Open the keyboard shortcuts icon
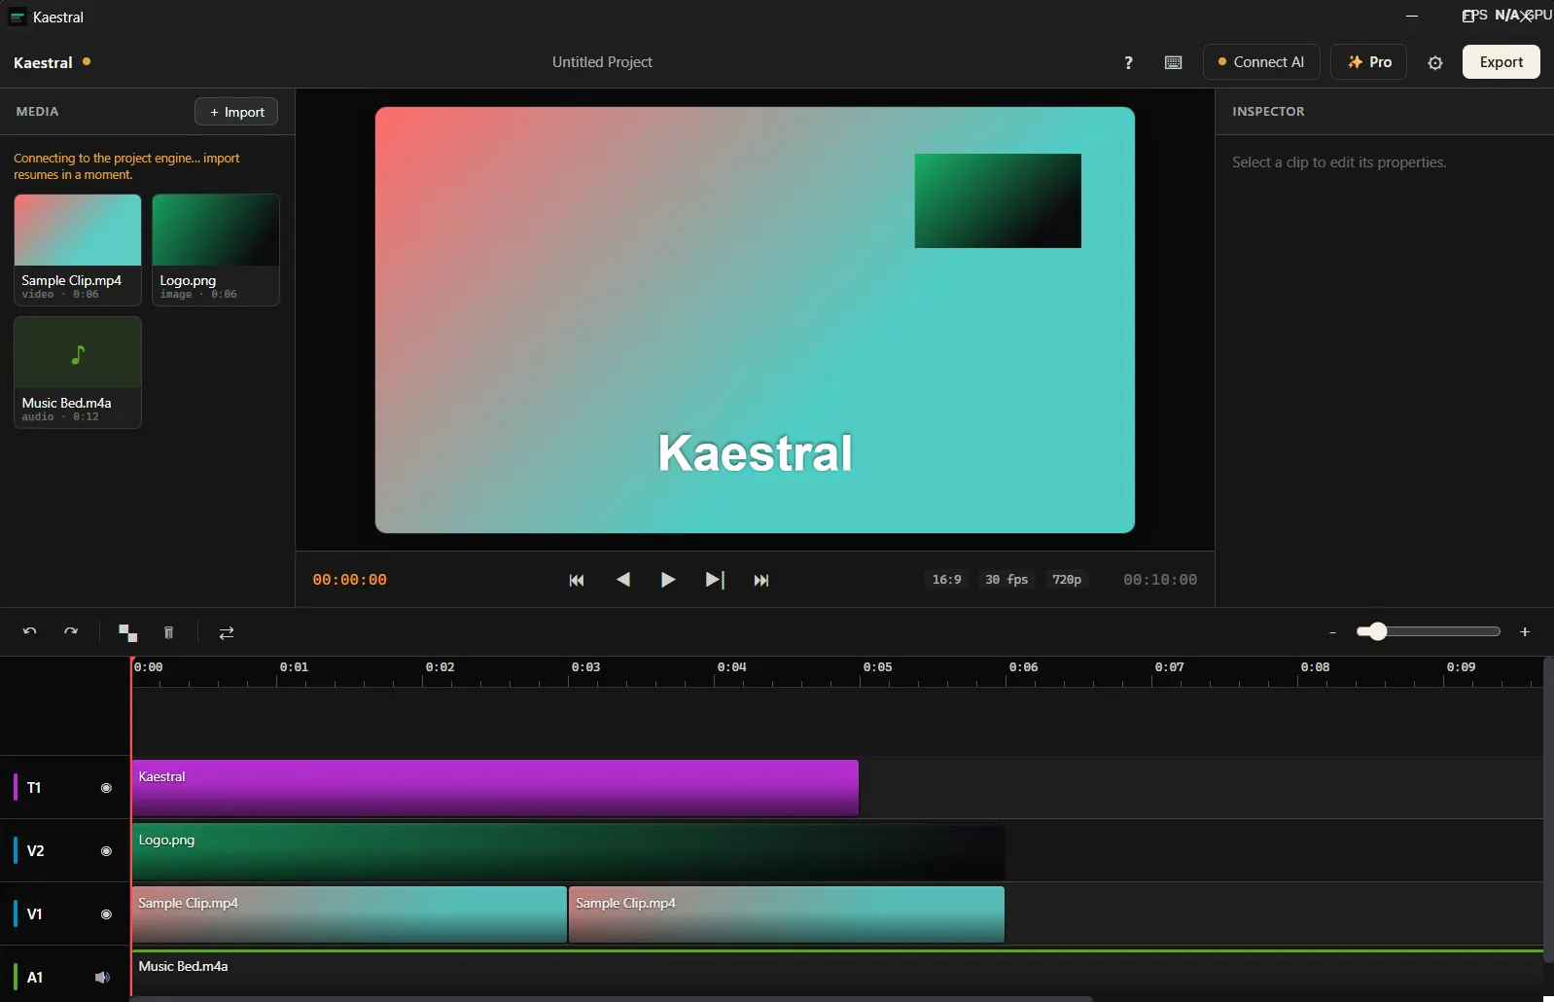Screen dimensions: 1554x1002 tap(1174, 62)
